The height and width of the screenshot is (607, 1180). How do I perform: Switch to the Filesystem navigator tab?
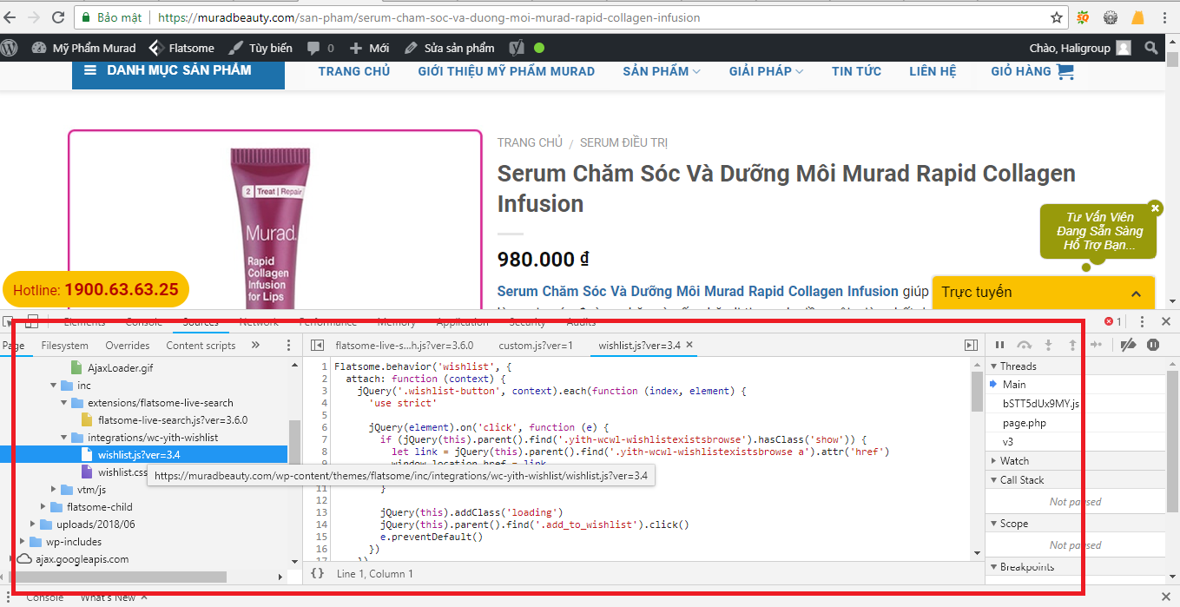(64, 345)
